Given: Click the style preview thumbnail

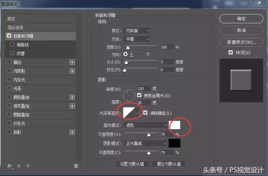Looking at the screenshot, I should pyautogui.click(x=241, y=80).
